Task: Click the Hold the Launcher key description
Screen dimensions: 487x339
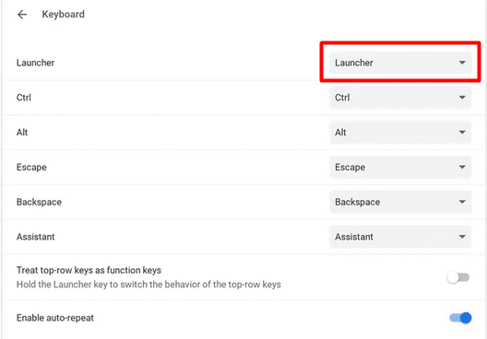Action: pyautogui.click(x=148, y=285)
